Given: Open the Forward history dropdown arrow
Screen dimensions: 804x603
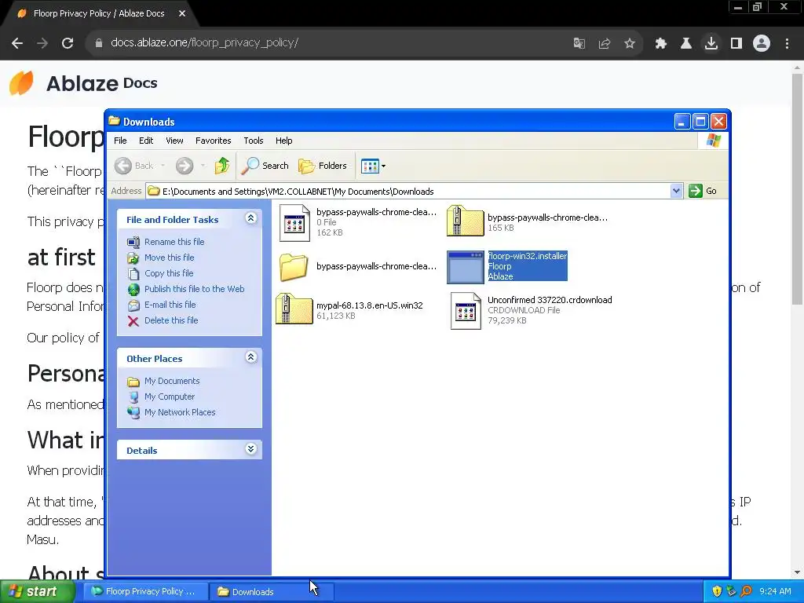Looking at the screenshot, I should tap(203, 166).
